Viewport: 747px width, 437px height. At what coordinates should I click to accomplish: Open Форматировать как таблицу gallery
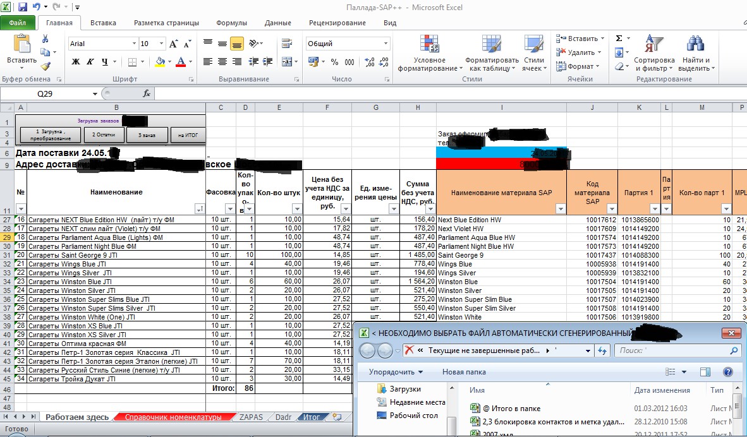click(492, 53)
